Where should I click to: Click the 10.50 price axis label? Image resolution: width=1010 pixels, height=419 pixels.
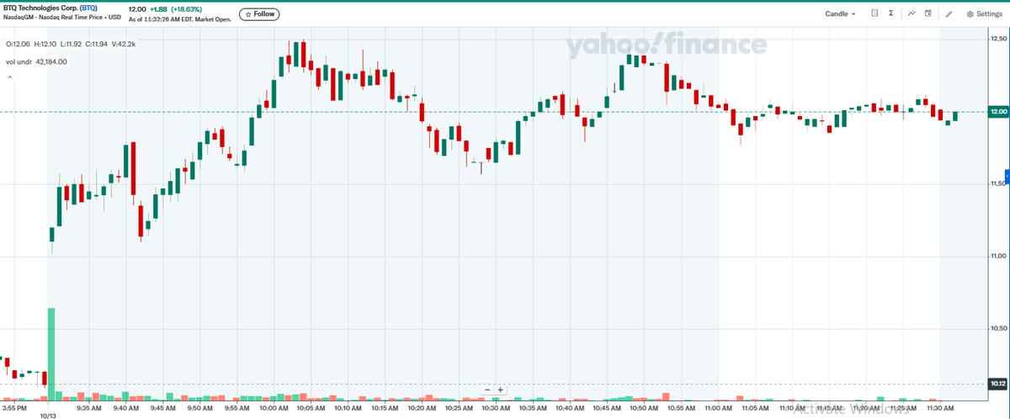998,328
